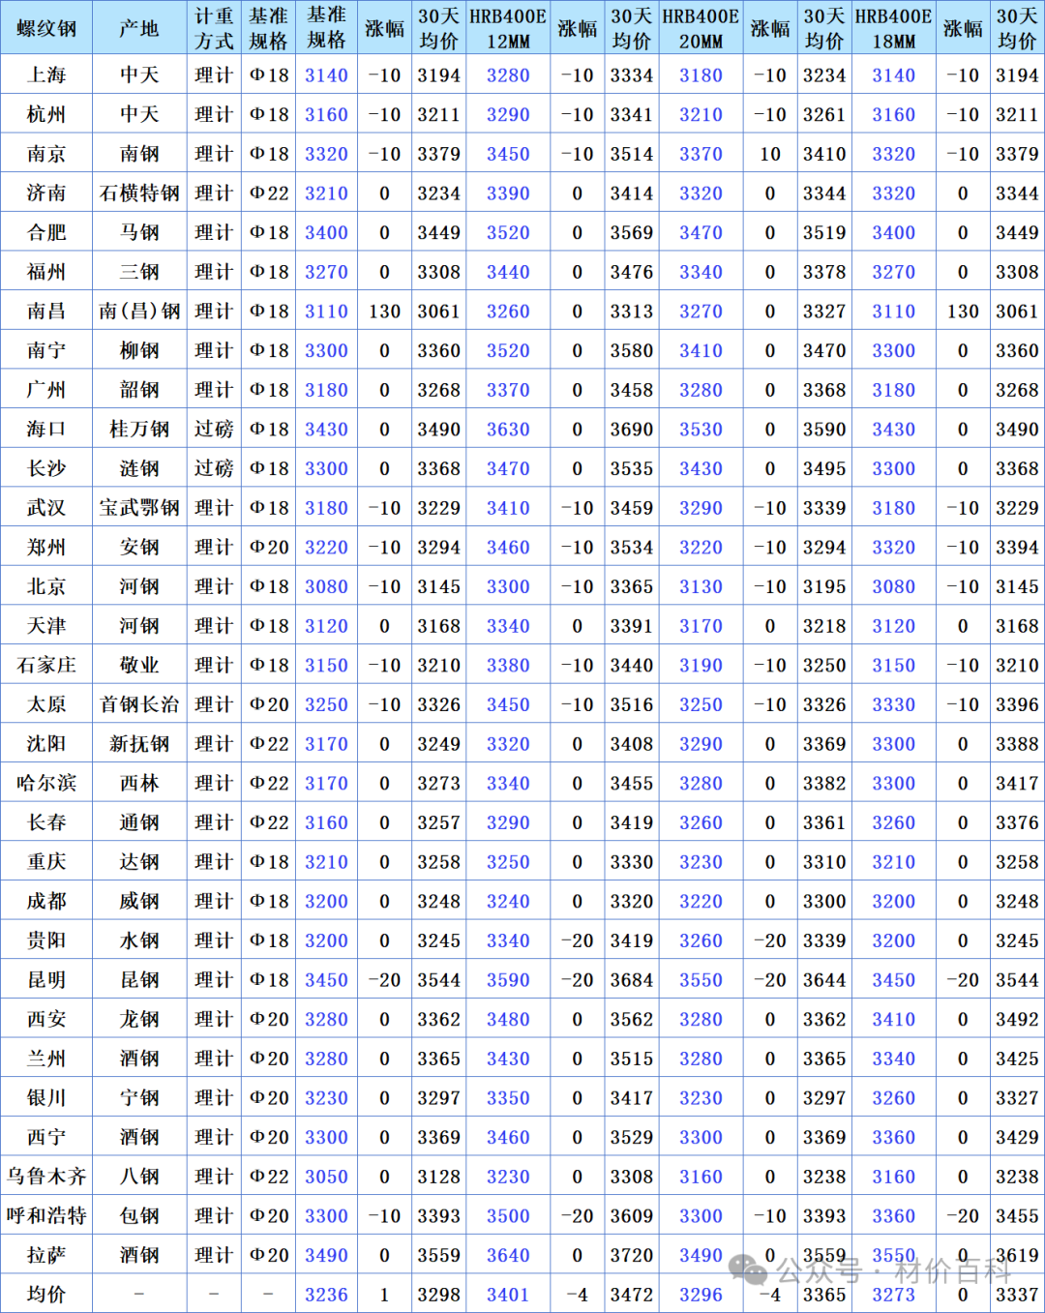
Task: Click price 3260 in the 南昌 row
Action: pyautogui.click(x=508, y=311)
